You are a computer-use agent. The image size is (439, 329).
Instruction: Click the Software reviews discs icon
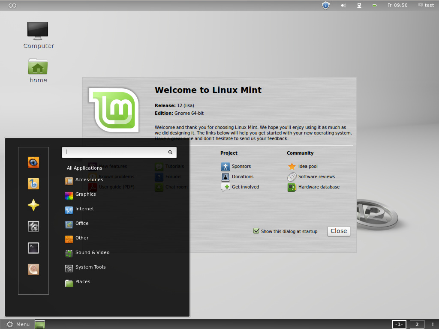[x=292, y=177]
